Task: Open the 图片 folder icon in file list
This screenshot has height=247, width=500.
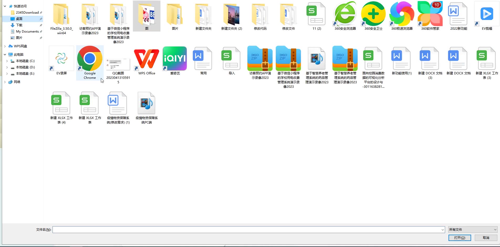Action: coord(175,16)
